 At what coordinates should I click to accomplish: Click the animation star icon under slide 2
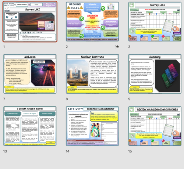click(117, 47)
